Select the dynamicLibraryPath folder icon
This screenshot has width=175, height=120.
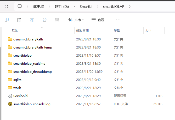10,39
